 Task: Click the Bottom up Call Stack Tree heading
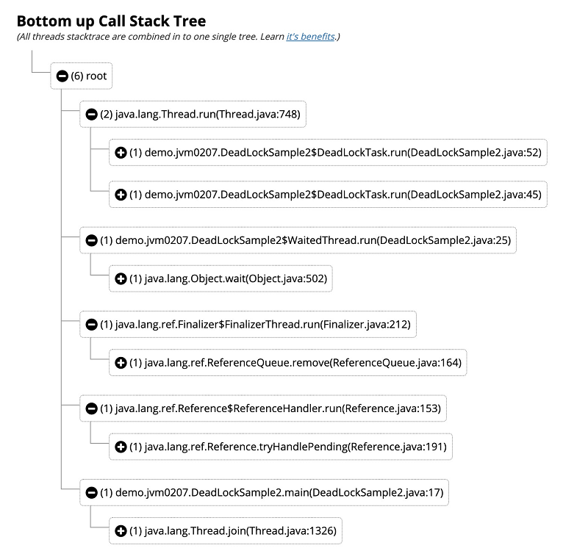111,21
